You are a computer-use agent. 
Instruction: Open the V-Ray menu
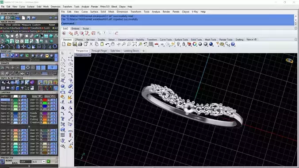click(195, 11)
